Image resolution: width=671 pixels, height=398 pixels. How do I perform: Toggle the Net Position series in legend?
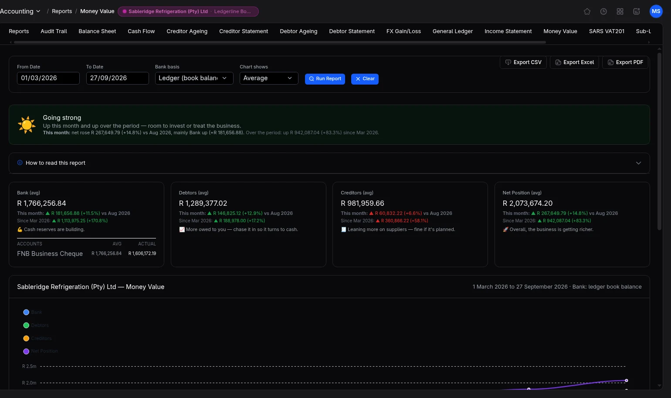point(40,351)
